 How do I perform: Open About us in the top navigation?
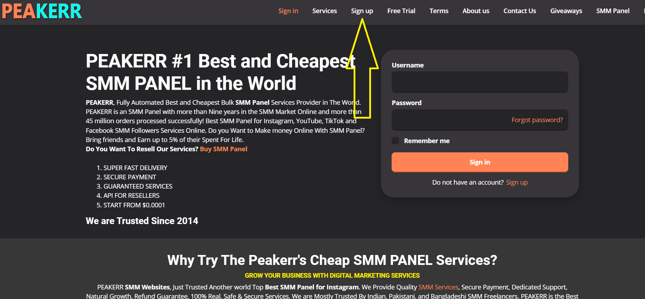tap(476, 11)
